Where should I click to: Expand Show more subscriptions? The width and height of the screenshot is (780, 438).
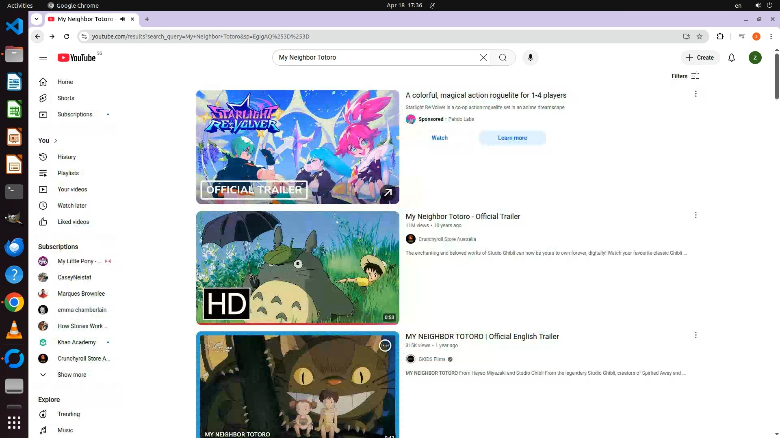tap(71, 375)
